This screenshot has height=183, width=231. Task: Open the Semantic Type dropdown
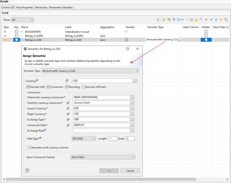click(90, 71)
